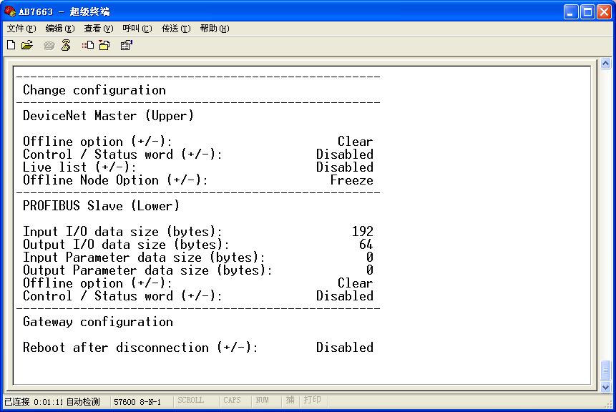Click the scrollbar up arrow
The image size is (616, 412).
tap(605, 63)
